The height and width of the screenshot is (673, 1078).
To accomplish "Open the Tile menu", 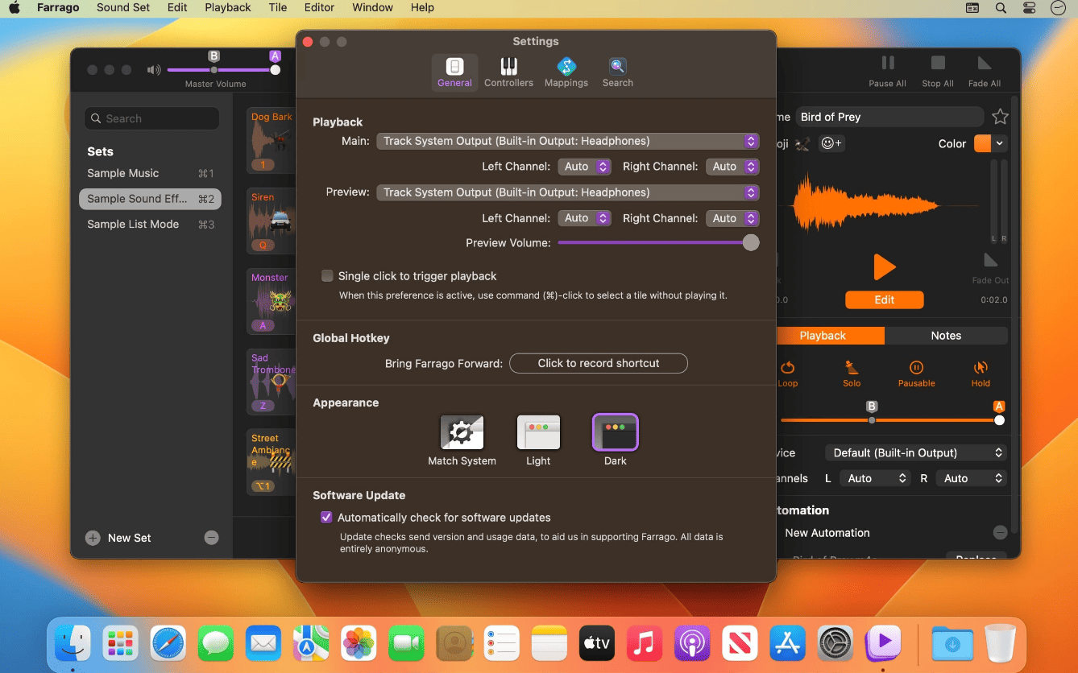I will (x=278, y=8).
